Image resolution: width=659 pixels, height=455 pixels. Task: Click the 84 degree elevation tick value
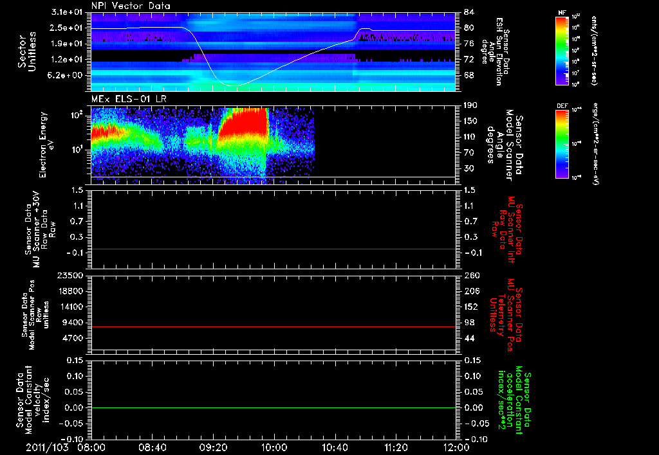[469, 12]
